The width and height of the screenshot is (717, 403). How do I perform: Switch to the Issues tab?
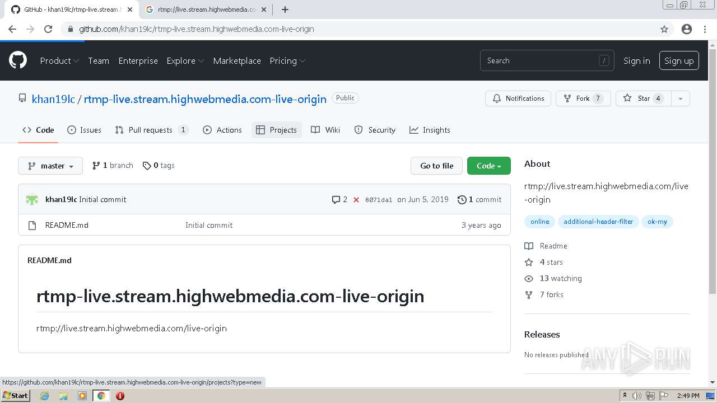tap(84, 130)
